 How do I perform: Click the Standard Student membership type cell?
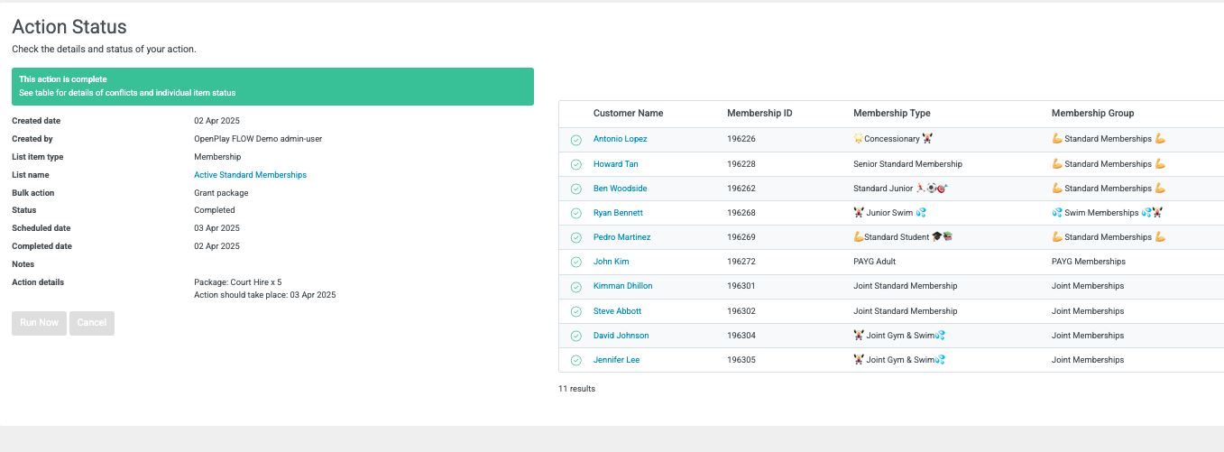point(904,237)
